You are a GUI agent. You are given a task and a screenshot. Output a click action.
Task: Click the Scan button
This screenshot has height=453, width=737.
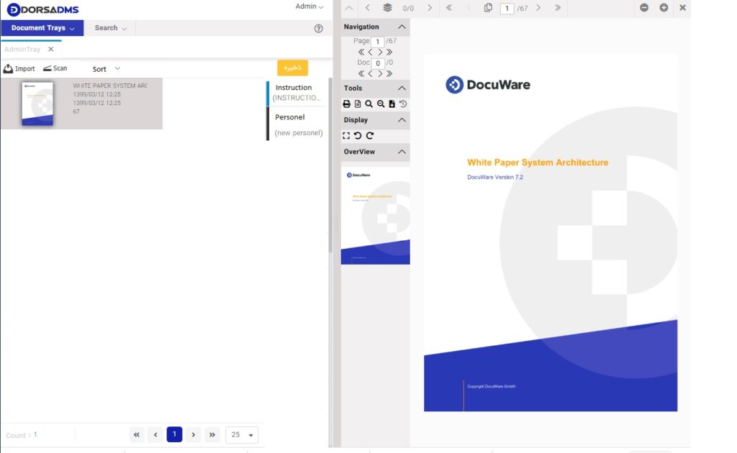point(55,68)
